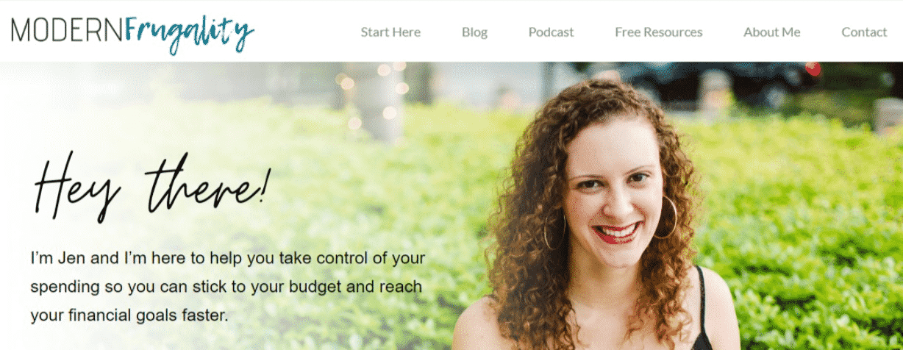Click the teal script Frugality wordmark
903x350 pixels.
click(x=190, y=33)
